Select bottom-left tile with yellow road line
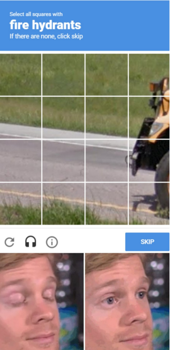The image size is (170, 350). tap(21, 204)
